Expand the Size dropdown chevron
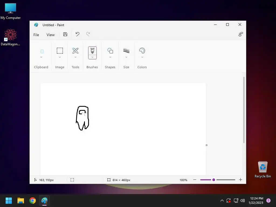 click(126, 57)
